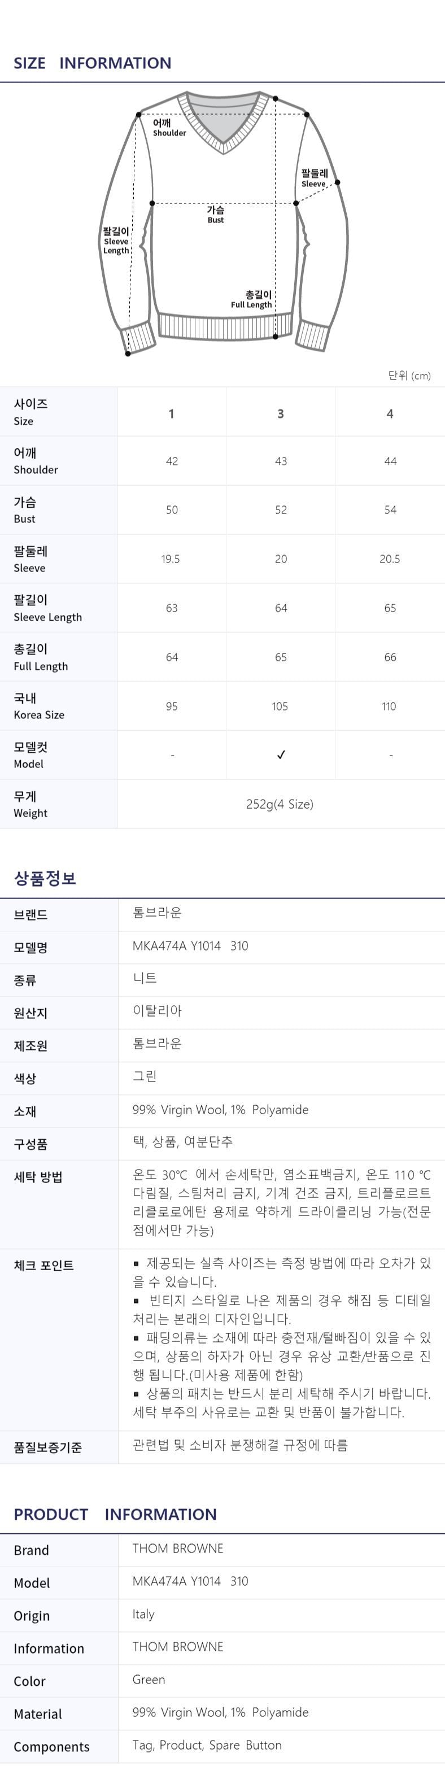Click the PRODUCT INFORMATION heading
445x1788 pixels.
(x=115, y=1515)
